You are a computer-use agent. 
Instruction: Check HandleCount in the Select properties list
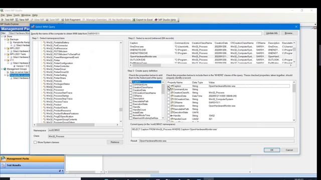point(130,110)
